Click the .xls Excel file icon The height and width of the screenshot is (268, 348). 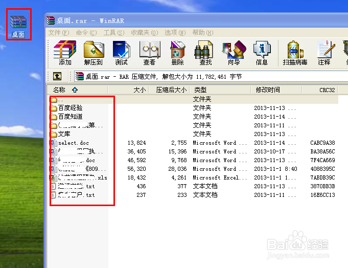click(x=53, y=177)
